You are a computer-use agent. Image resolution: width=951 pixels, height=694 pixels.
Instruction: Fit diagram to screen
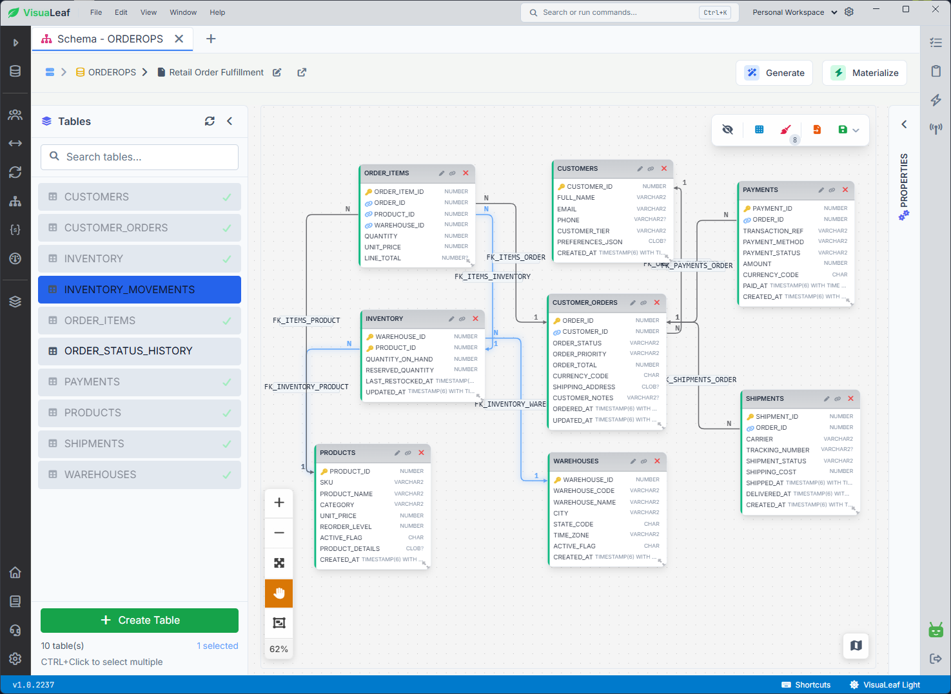coord(279,563)
